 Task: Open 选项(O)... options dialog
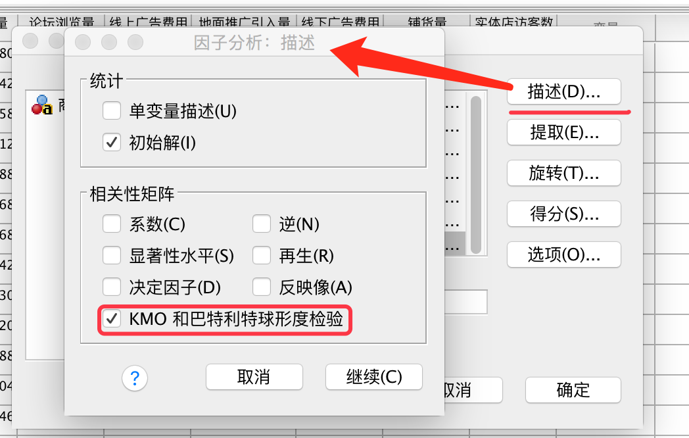(x=564, y=255)
